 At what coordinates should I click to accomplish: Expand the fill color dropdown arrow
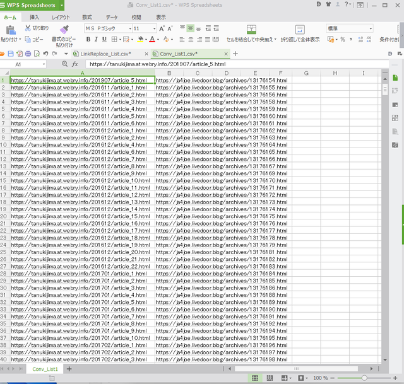coord(146,39)
